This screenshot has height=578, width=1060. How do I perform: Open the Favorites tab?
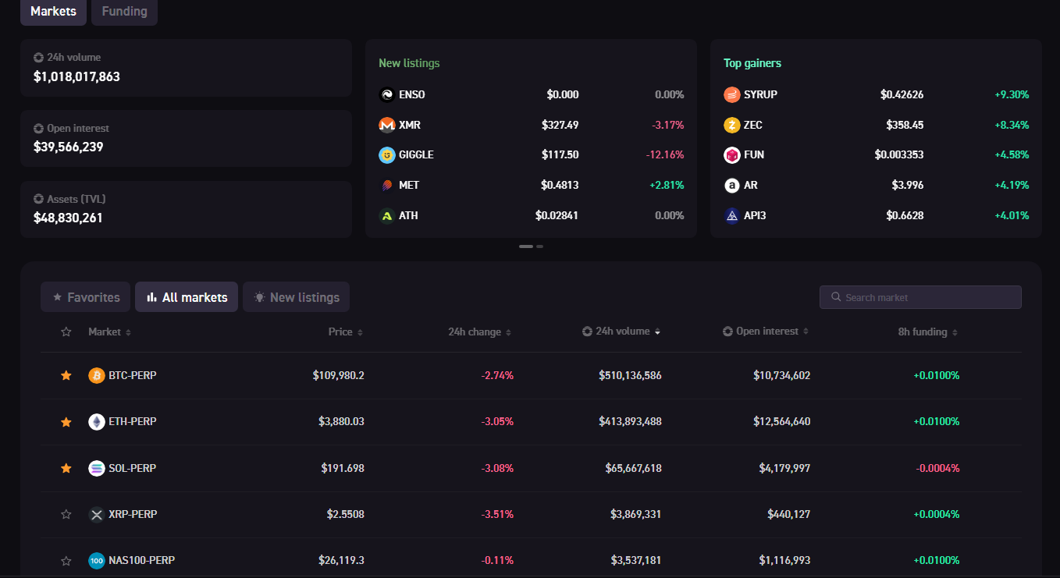(x=86, y=297)
